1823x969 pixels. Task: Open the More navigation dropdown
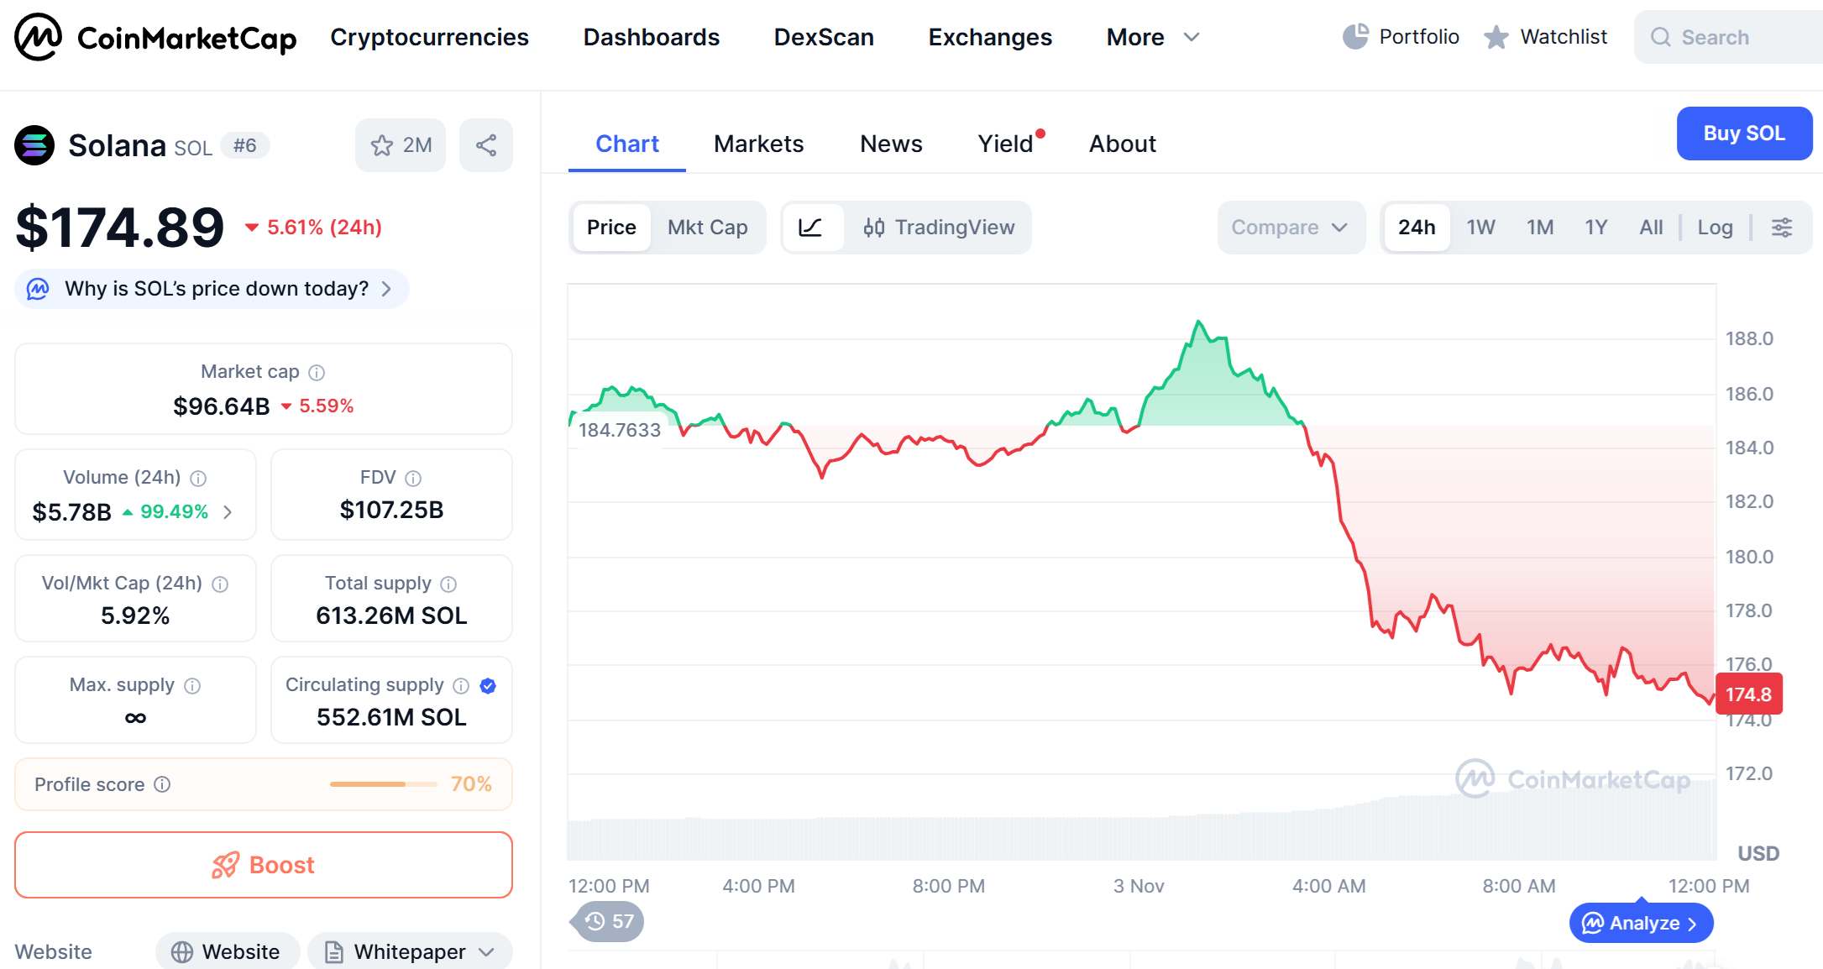(1152, 37)
